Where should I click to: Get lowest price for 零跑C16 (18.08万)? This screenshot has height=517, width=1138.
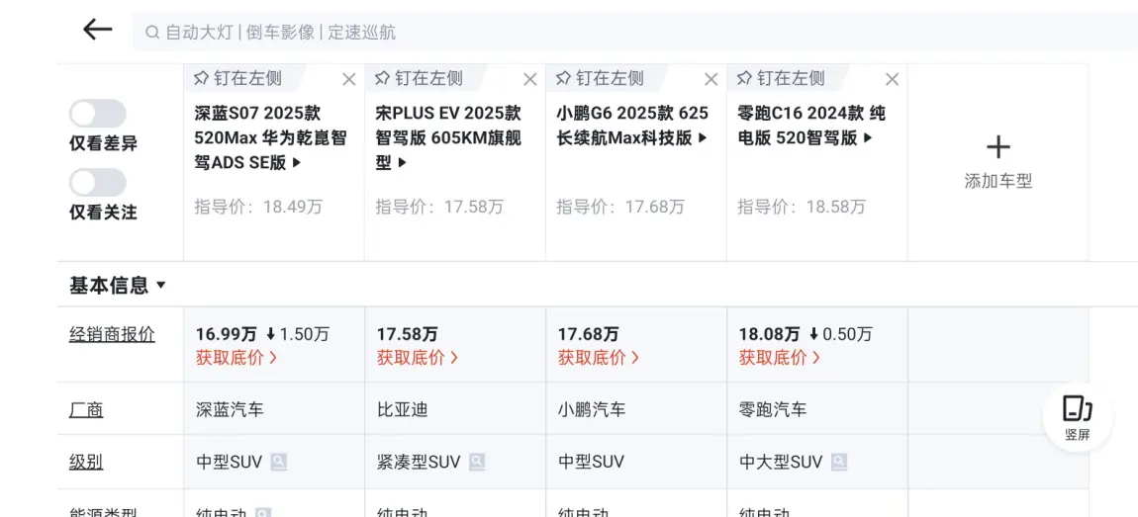pyautogui.click(x=780, y=358)
